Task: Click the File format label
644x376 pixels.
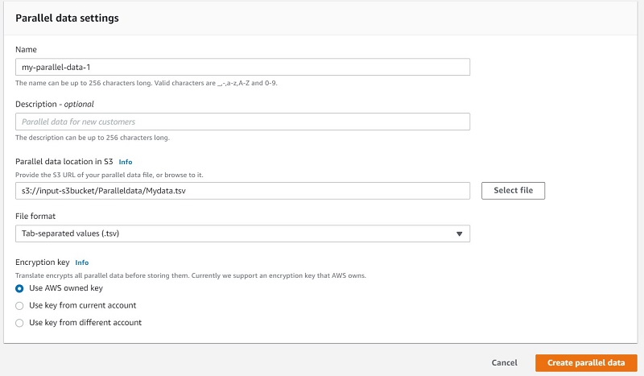Action: pos(35,216)
